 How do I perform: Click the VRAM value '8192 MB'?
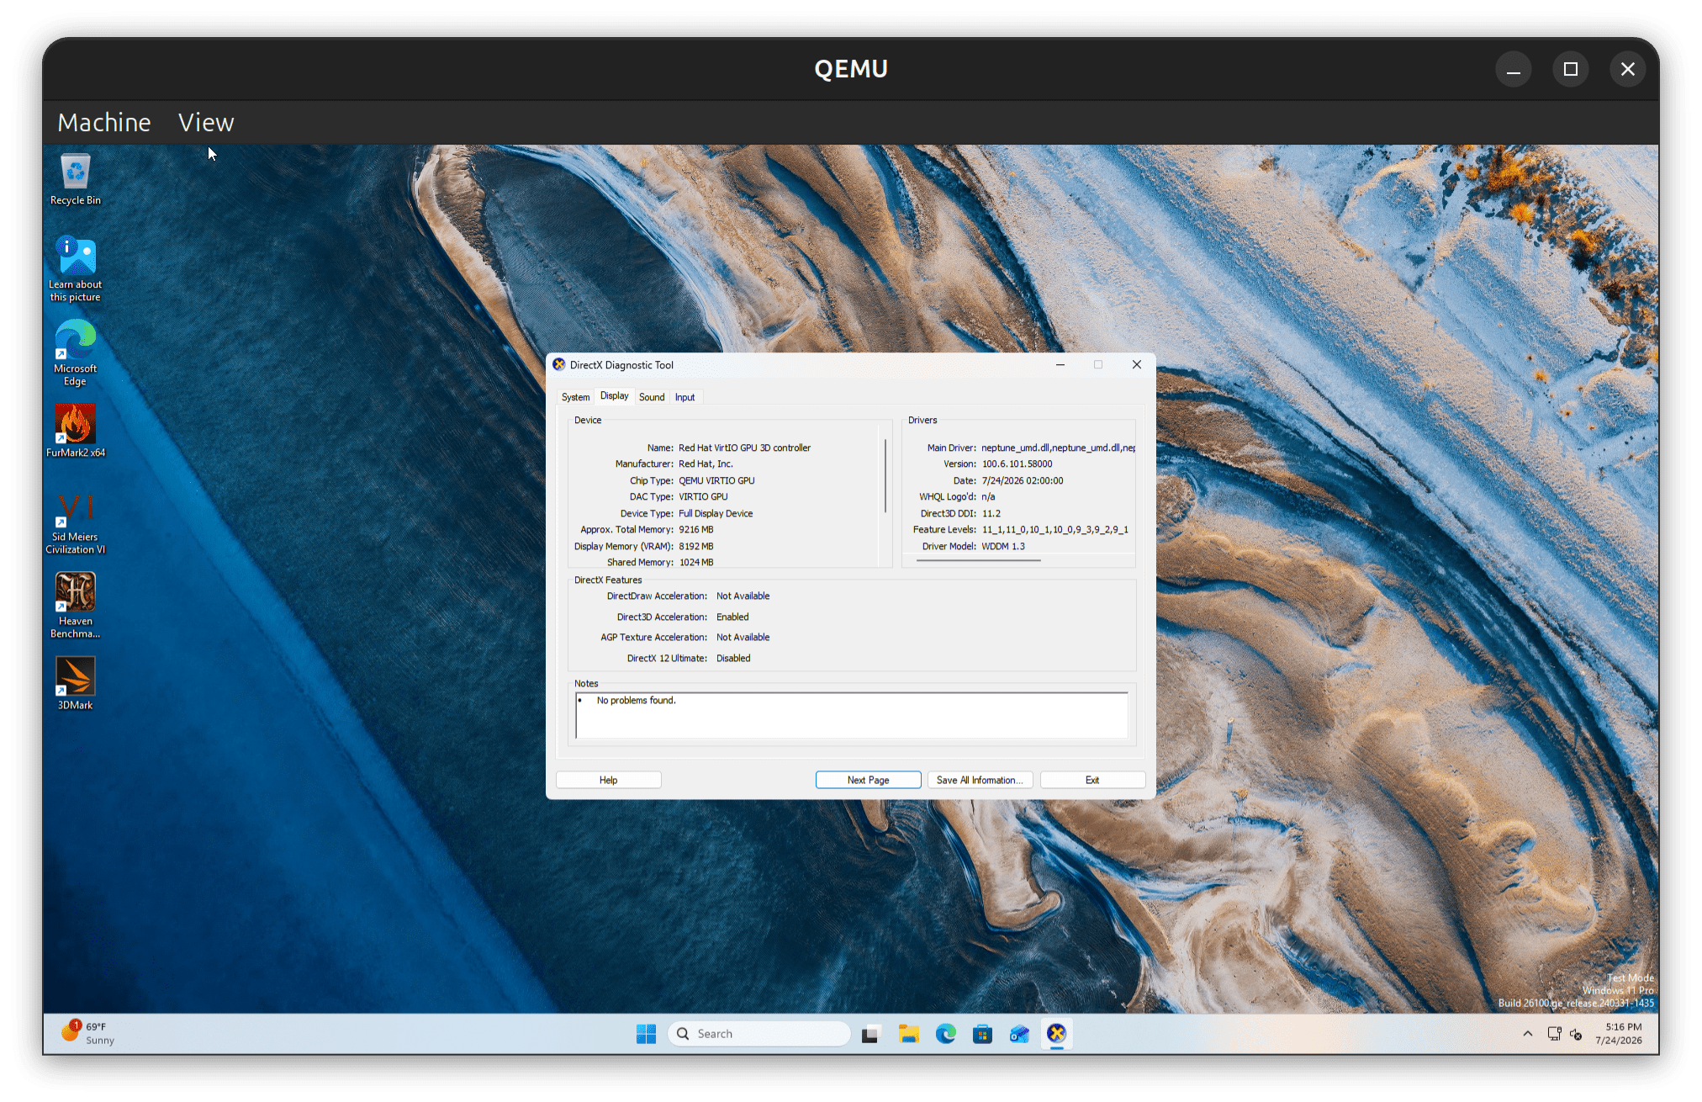coord(695,546)
